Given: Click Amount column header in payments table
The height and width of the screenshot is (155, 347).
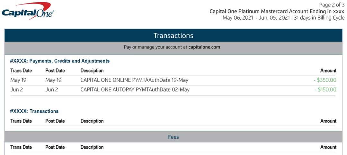Looking at the screenshot, I should [328, 71].
